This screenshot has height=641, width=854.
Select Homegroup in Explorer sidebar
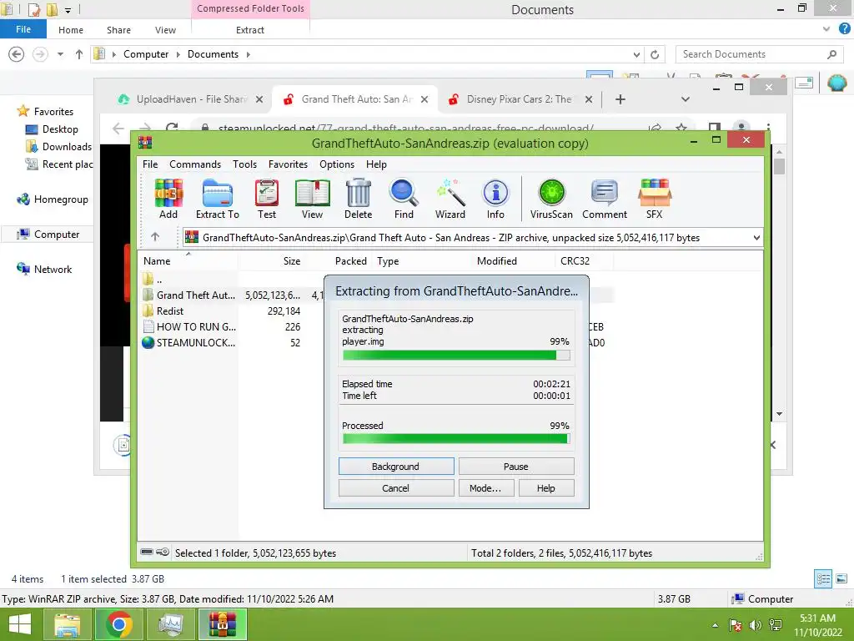coord(53,199)
